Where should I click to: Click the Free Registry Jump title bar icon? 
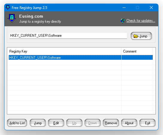pos(8,7)
